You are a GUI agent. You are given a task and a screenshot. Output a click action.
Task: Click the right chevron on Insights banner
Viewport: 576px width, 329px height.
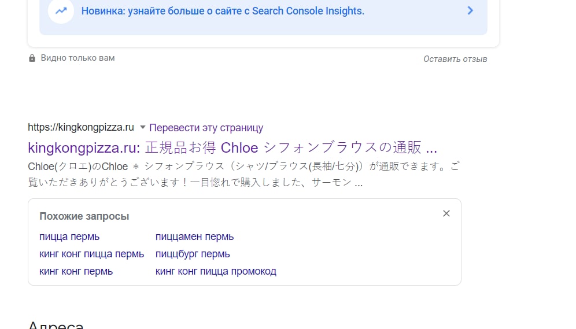coord(470,10)
